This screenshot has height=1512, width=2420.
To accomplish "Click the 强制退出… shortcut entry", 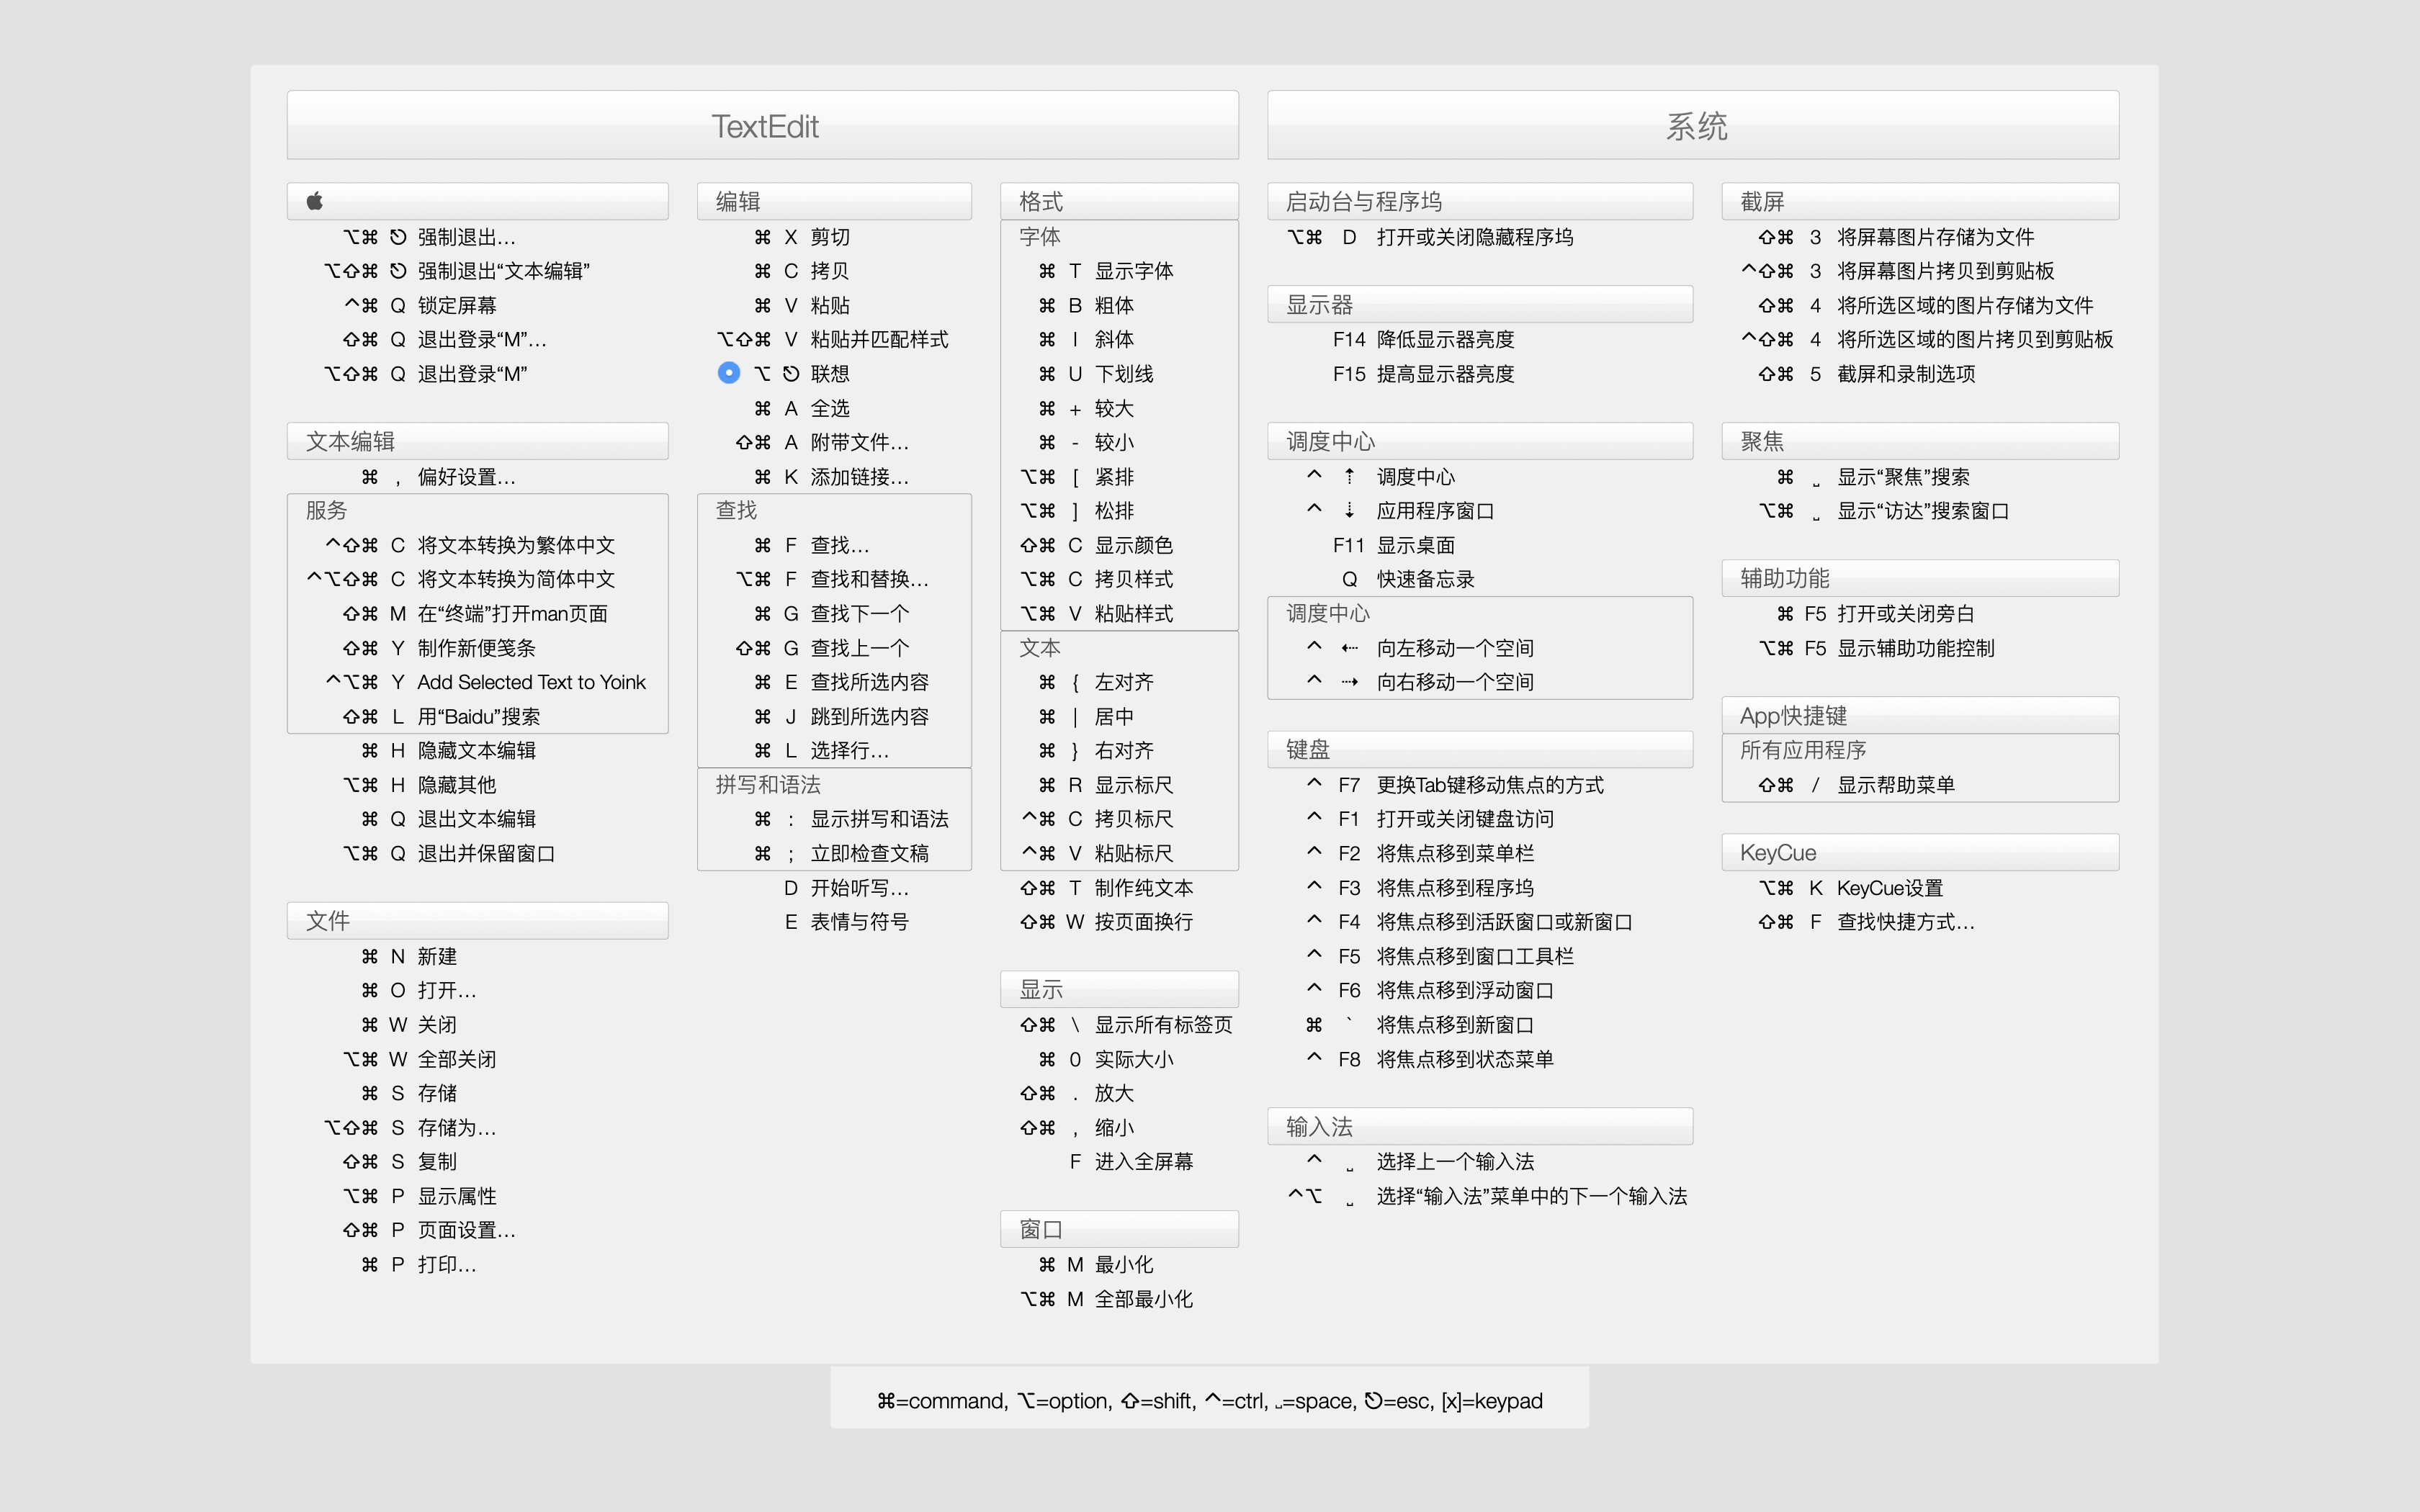I will click(430, 237).
